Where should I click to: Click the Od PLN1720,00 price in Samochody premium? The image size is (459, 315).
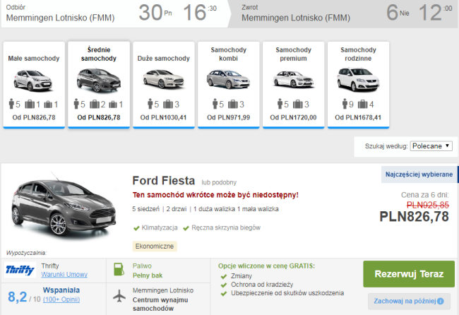293,118
